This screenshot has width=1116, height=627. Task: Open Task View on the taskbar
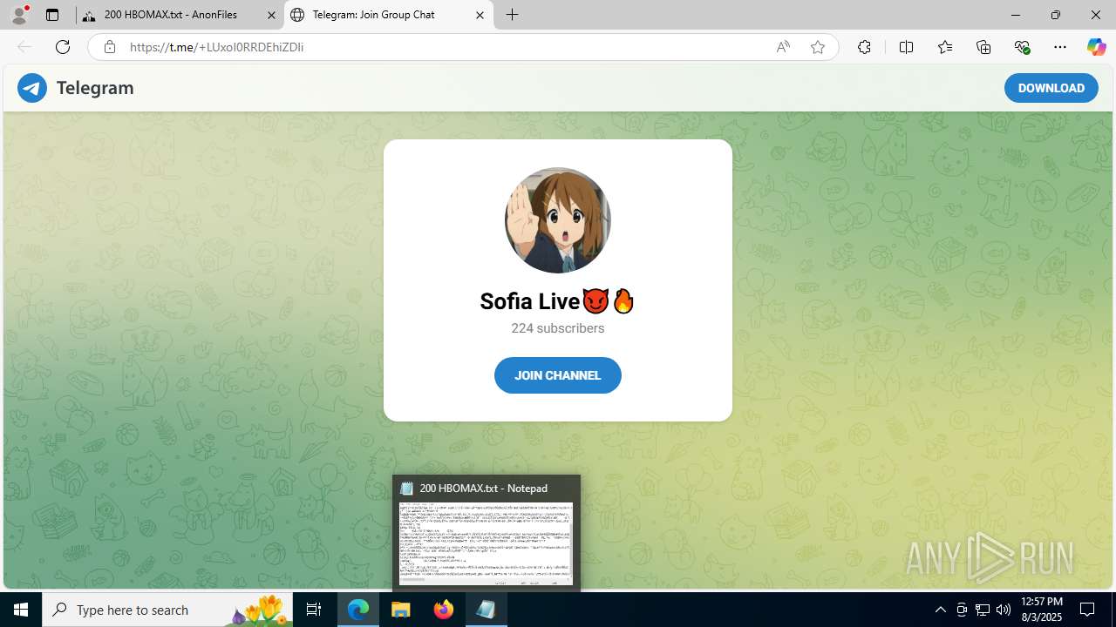coord(314,610)
